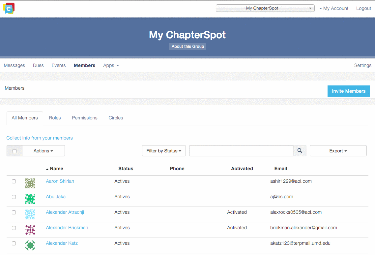
Task: Click Alexander Katz's green avatar
Action: (30, 245)
